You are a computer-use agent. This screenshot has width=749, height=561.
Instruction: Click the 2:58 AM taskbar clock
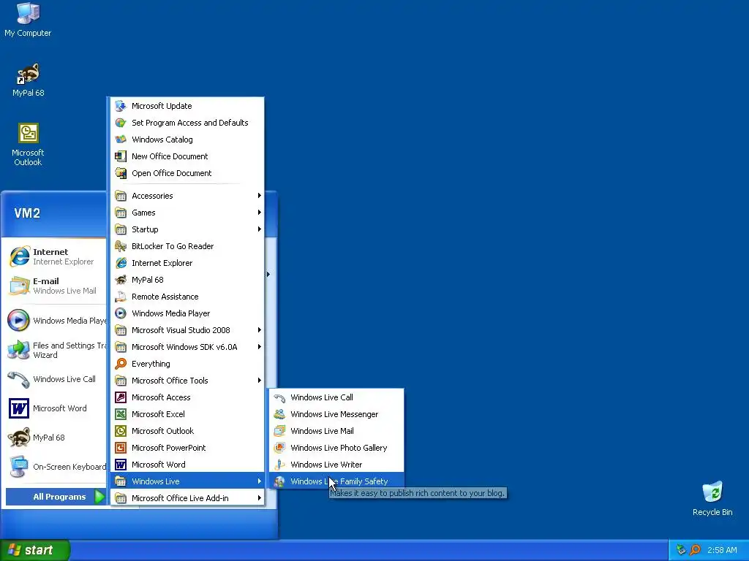pyautogui.click(x=722, y=550)
